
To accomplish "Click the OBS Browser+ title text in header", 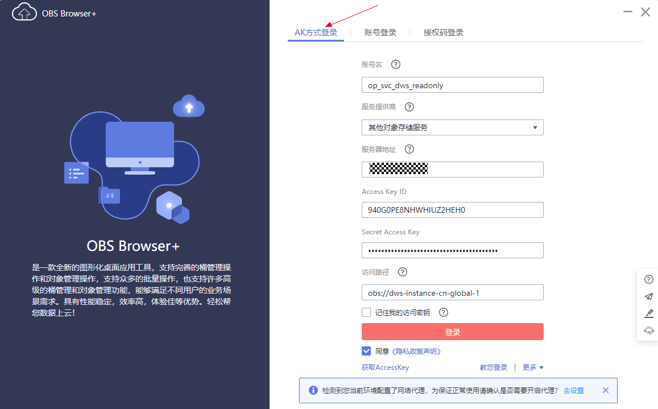I will [x=69, y=14].
